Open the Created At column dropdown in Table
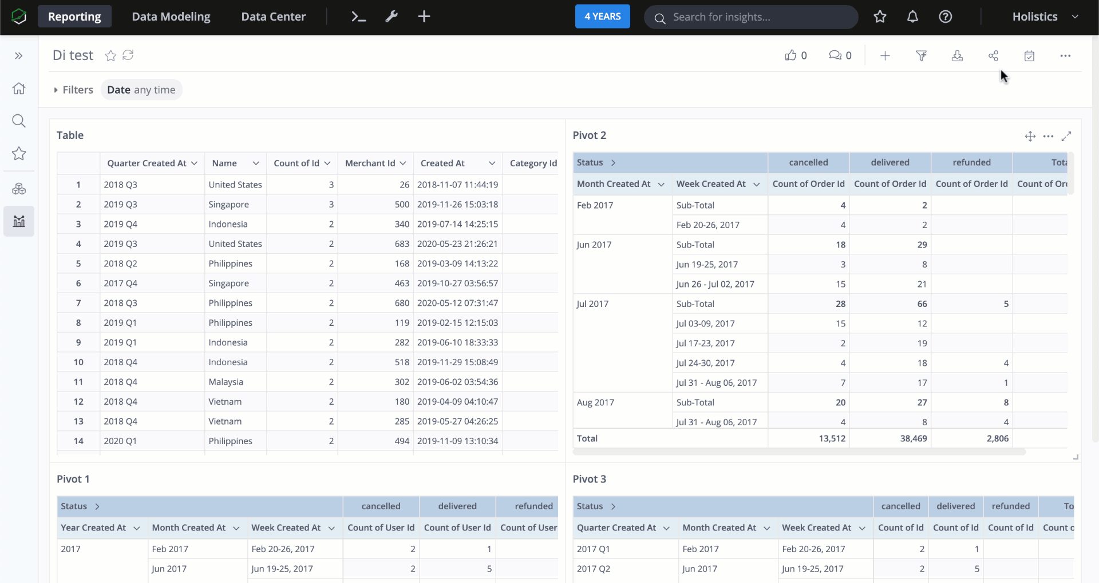 (x=492, y=163)
